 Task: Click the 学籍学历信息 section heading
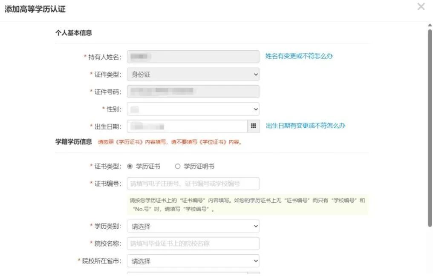(73, 141)
